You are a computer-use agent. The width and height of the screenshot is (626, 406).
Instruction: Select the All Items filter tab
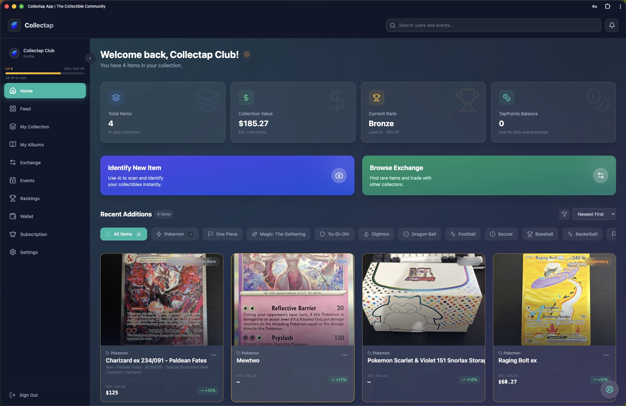(124, 234)
